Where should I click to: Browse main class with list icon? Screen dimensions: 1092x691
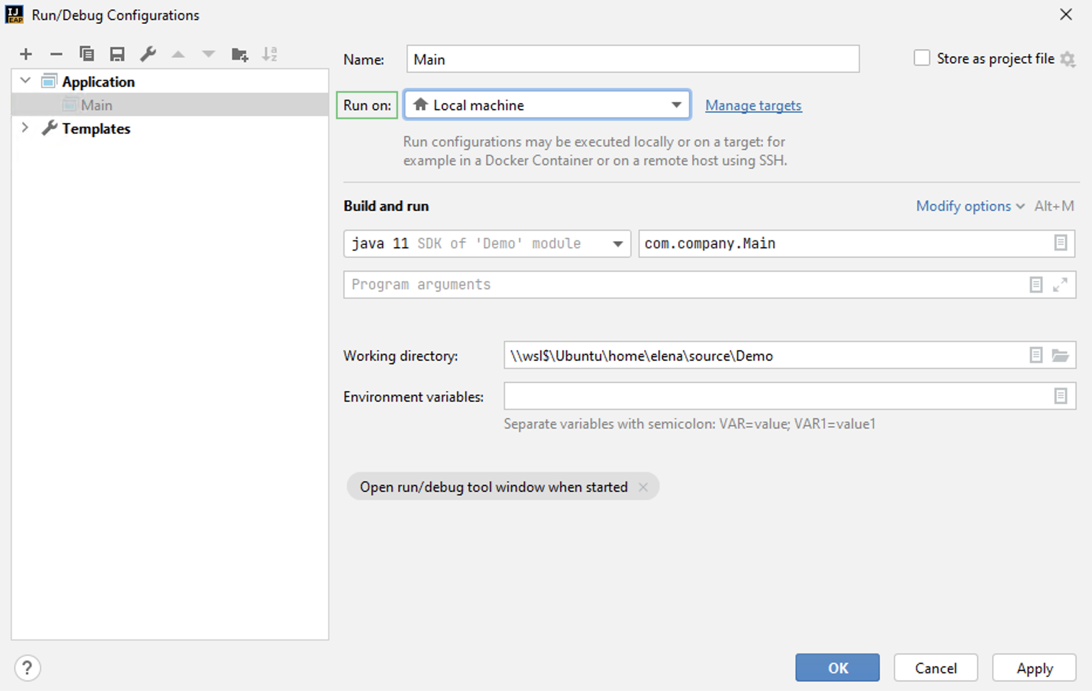1060,243
